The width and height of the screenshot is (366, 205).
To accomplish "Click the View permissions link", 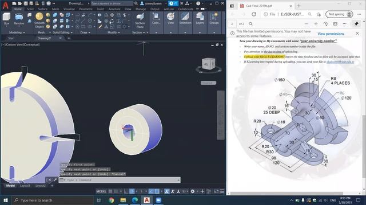I will (331, 34).
